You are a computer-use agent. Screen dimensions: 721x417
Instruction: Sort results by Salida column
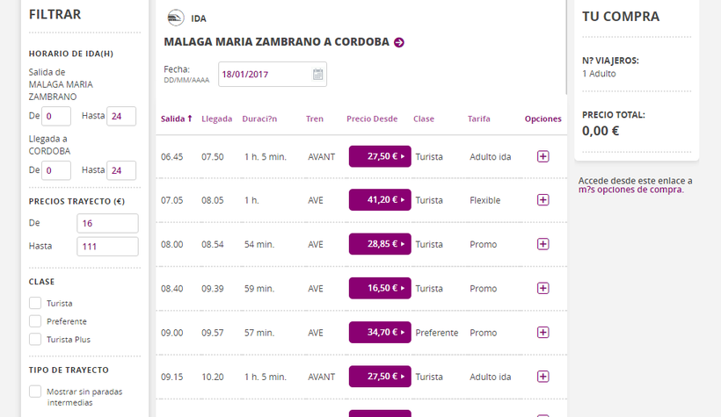(x=176, y=119)
